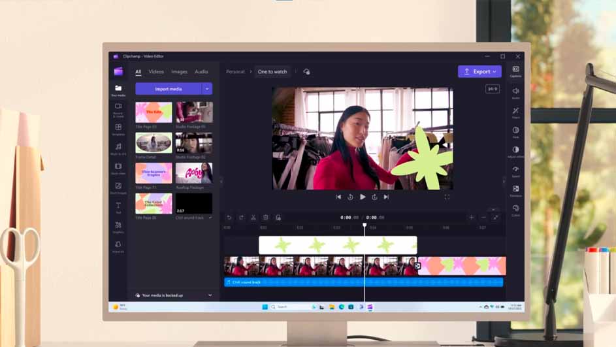Show all media with All tab
Viewport: 616px width, 347px height.
(138, 71)
